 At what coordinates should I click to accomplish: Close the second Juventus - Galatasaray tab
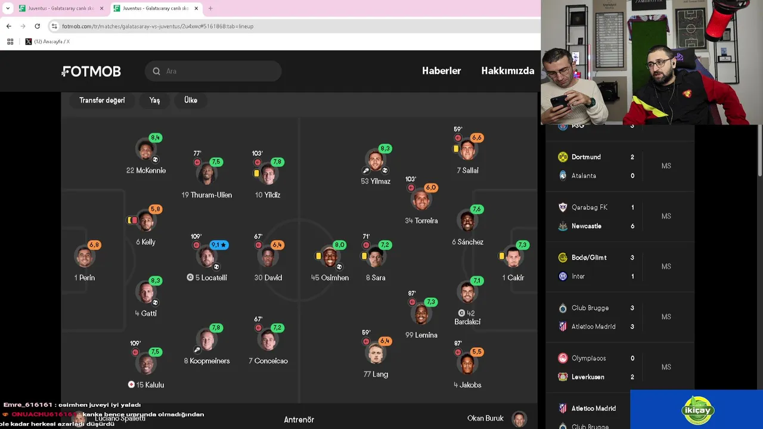pyautogui.click(x=196, y=8)
